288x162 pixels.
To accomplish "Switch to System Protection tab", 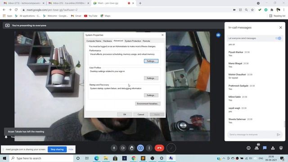I will click(133, 41).
